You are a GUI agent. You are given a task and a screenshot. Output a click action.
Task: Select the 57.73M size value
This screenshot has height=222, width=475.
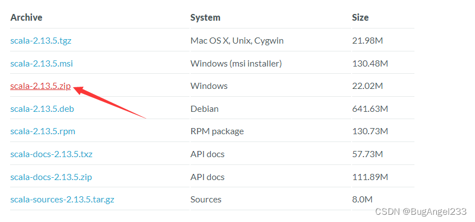pos(367,154)
